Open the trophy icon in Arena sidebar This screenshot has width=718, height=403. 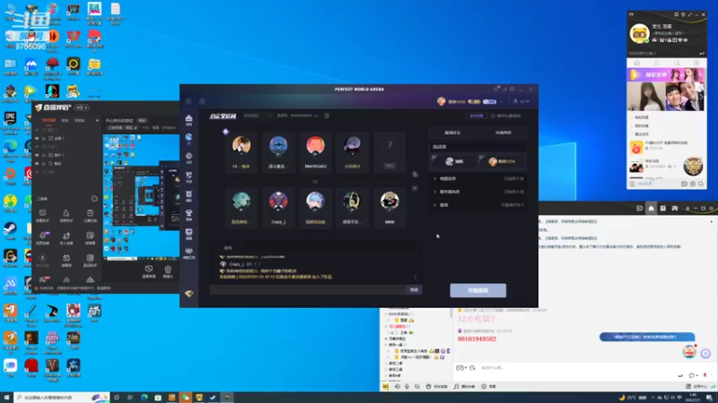click(x=188, y=213)
